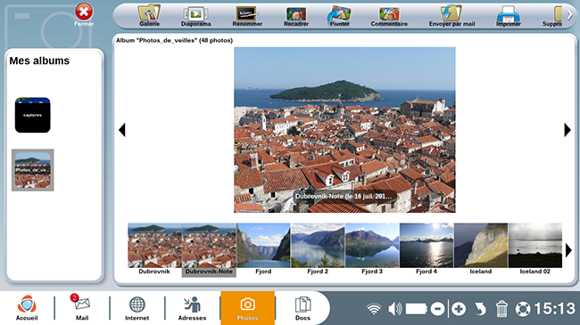This screenshot has width=580, height=325.
Task: Close the viewer with Fermer
Action: (x=84, y=15)
